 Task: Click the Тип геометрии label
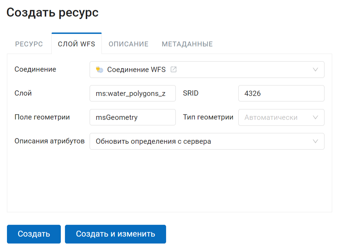208,117
